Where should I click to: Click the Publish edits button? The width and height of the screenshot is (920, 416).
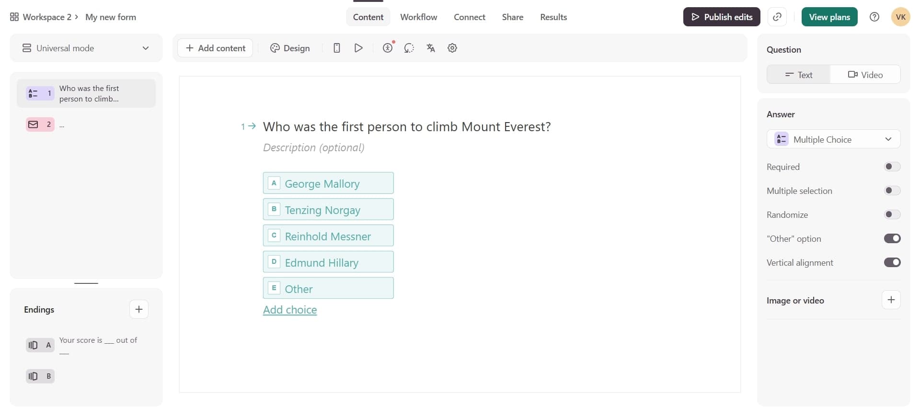(721, 17)
